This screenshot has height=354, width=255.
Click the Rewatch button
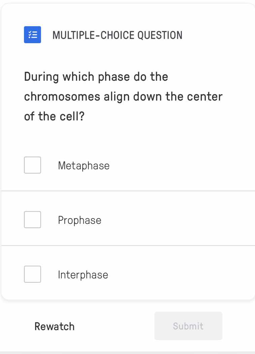pyautogui.click(x=54, y=326)
